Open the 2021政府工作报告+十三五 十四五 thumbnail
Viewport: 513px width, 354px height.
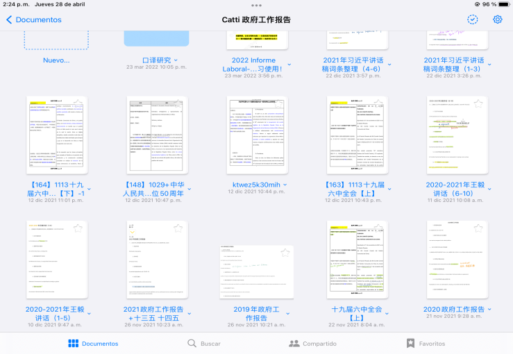point(157,260)
